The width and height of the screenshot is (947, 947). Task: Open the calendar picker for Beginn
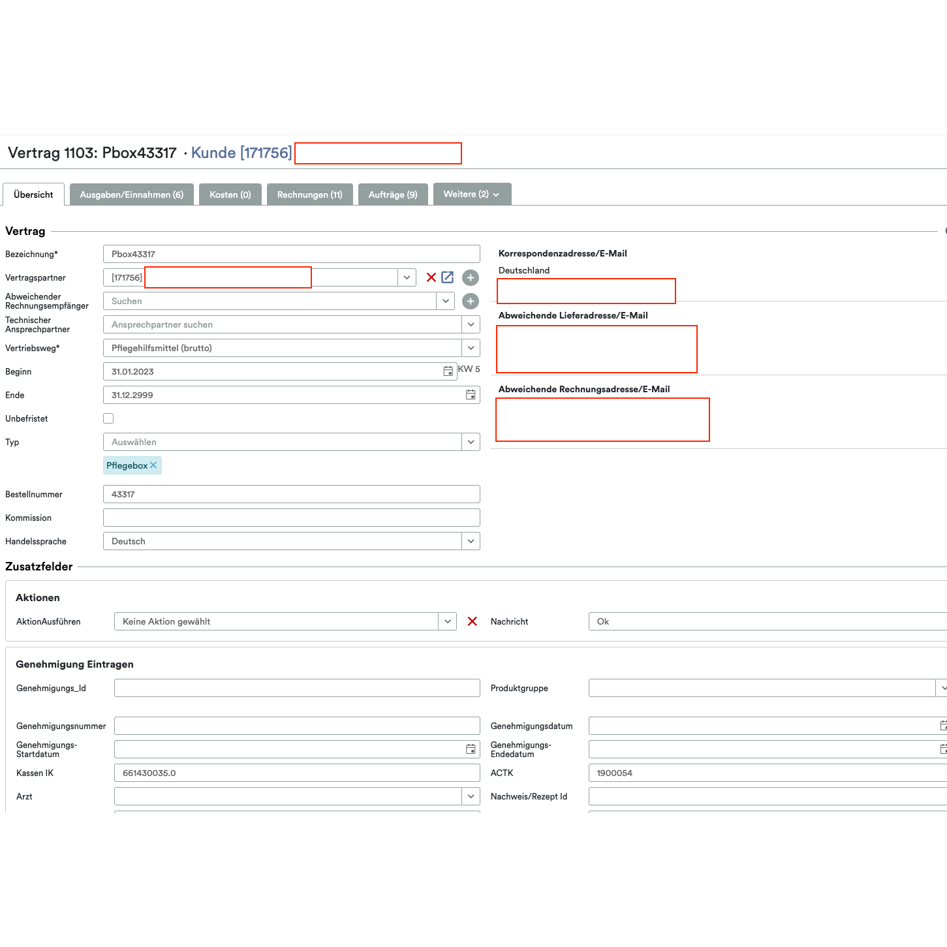[x=448, y=371]
